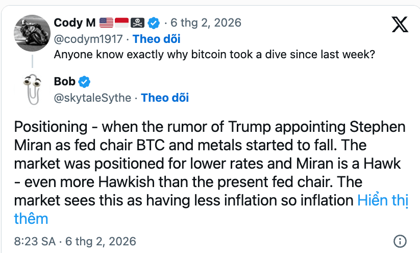
Task: Click the pirate flag emoji
Action: pos(137,23)
